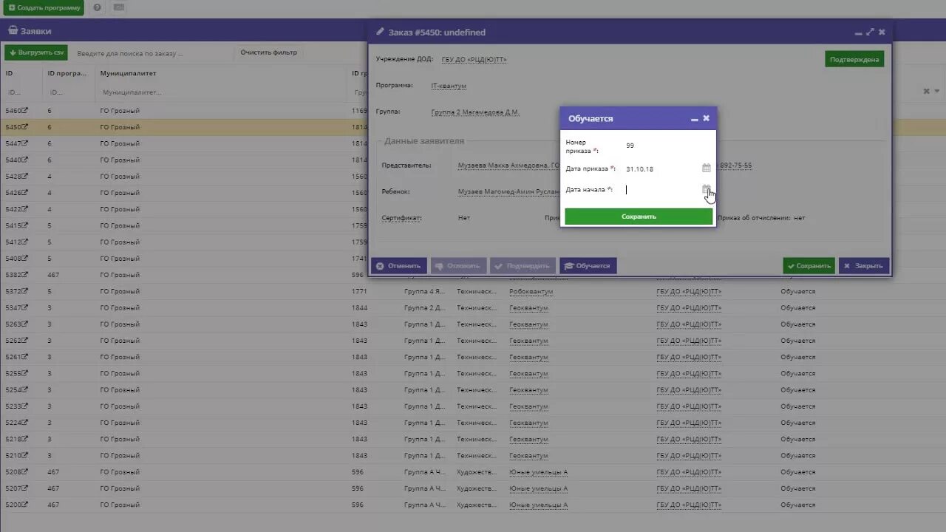Click the Муниципалитет filter input
The height and width of the screenshot is (532, 946).
click(x=220, y=92)
